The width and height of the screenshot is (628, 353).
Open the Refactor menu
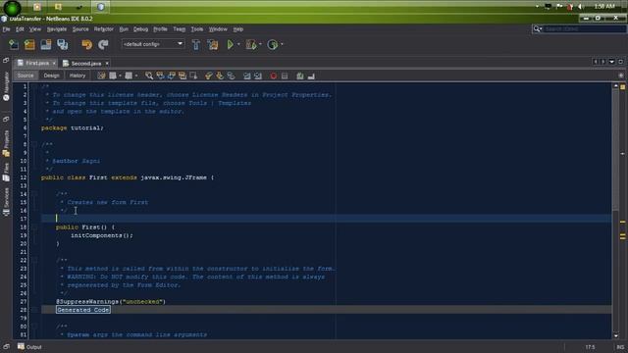(104, 29)
